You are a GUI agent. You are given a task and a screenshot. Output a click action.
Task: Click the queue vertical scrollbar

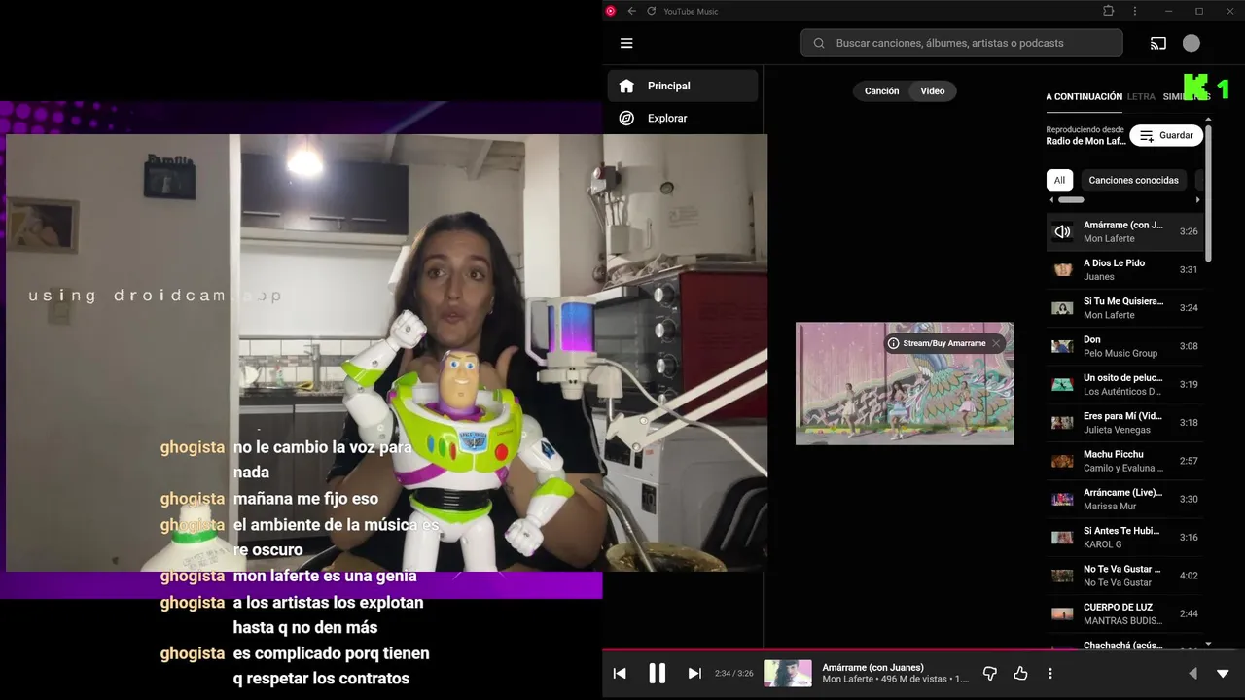(1208, 192)
